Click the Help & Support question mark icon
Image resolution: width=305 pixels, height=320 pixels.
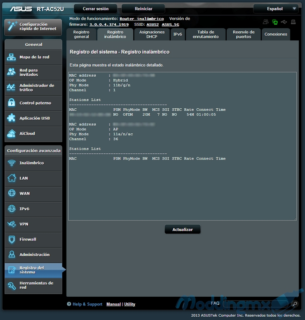[x=69, y=304]
